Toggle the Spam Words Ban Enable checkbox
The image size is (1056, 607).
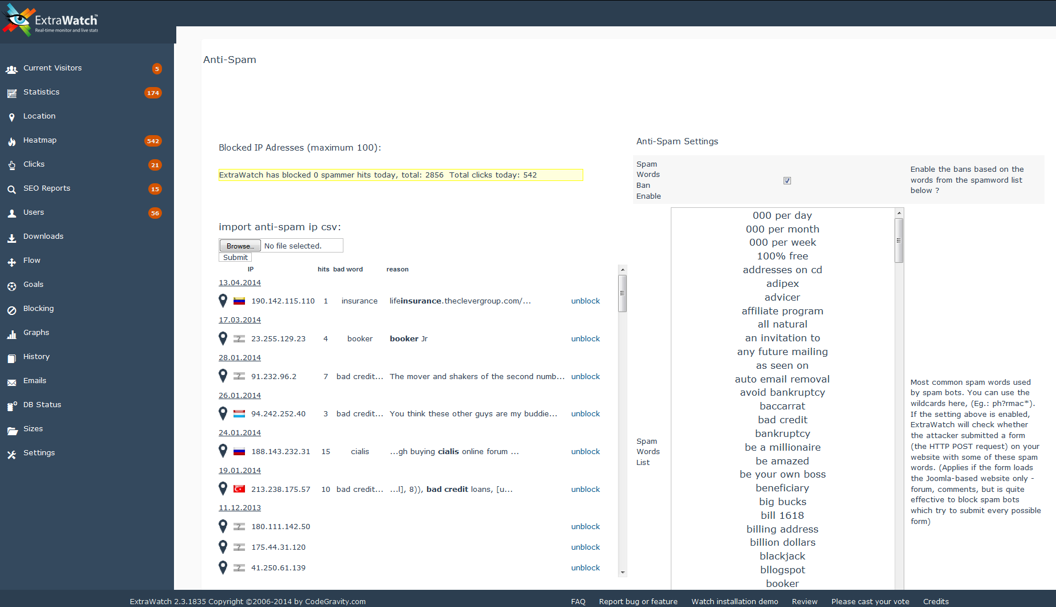(x=787, y=180)
